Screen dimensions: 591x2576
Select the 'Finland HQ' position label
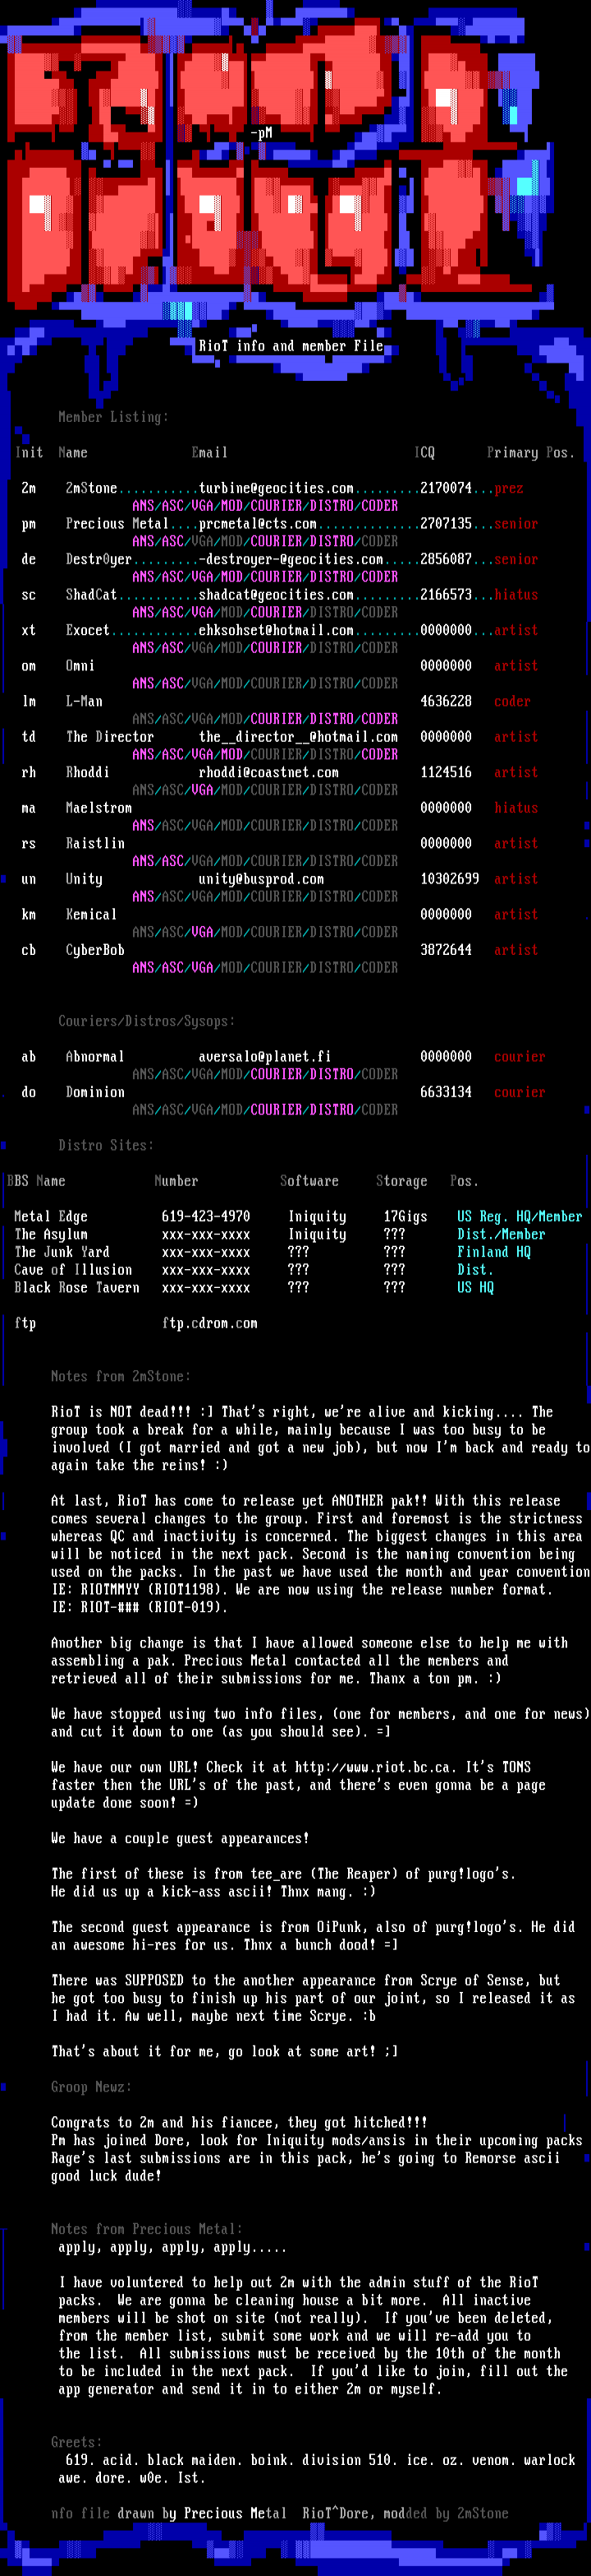[493, 1252]
